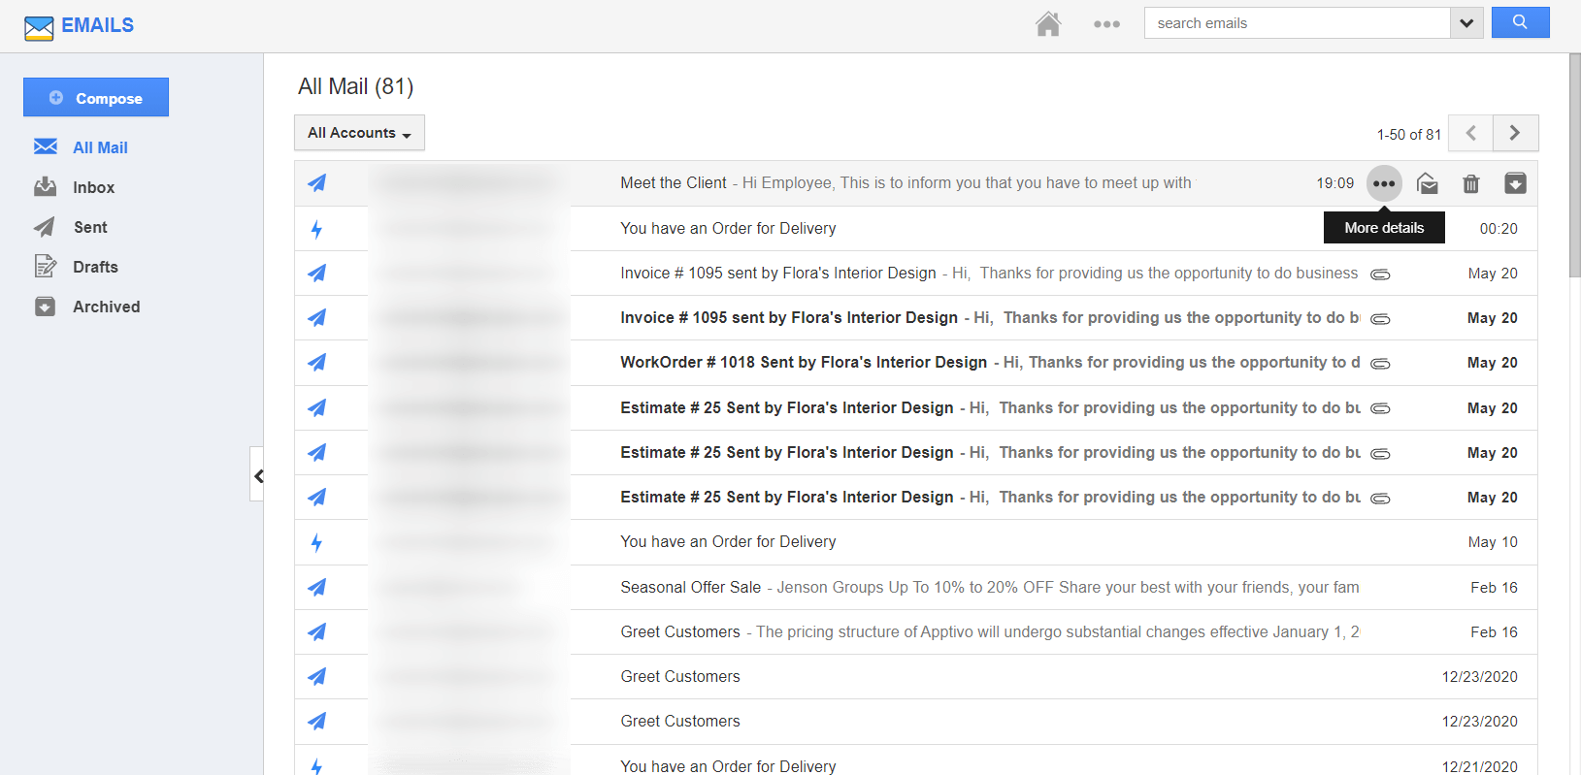
Task: Click lightning icon on May 10 Order row
Action: click(x=316, y=542)
